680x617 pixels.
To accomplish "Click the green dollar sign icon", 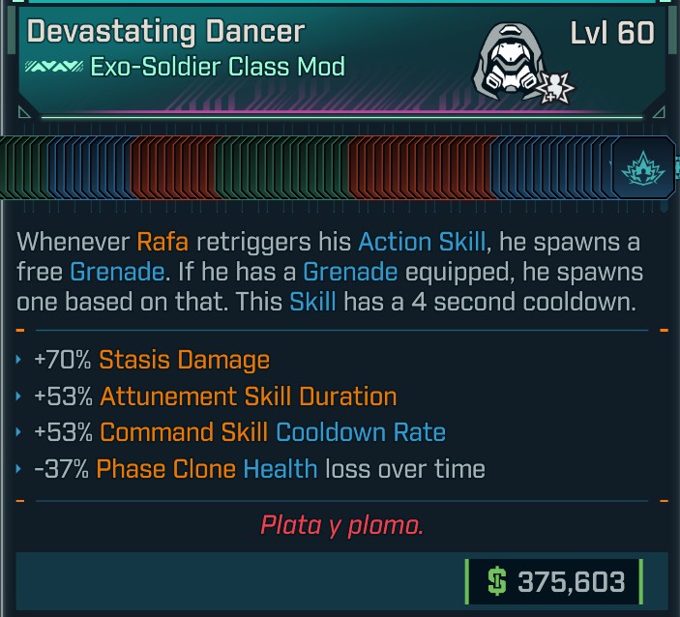I will [497, 581].
